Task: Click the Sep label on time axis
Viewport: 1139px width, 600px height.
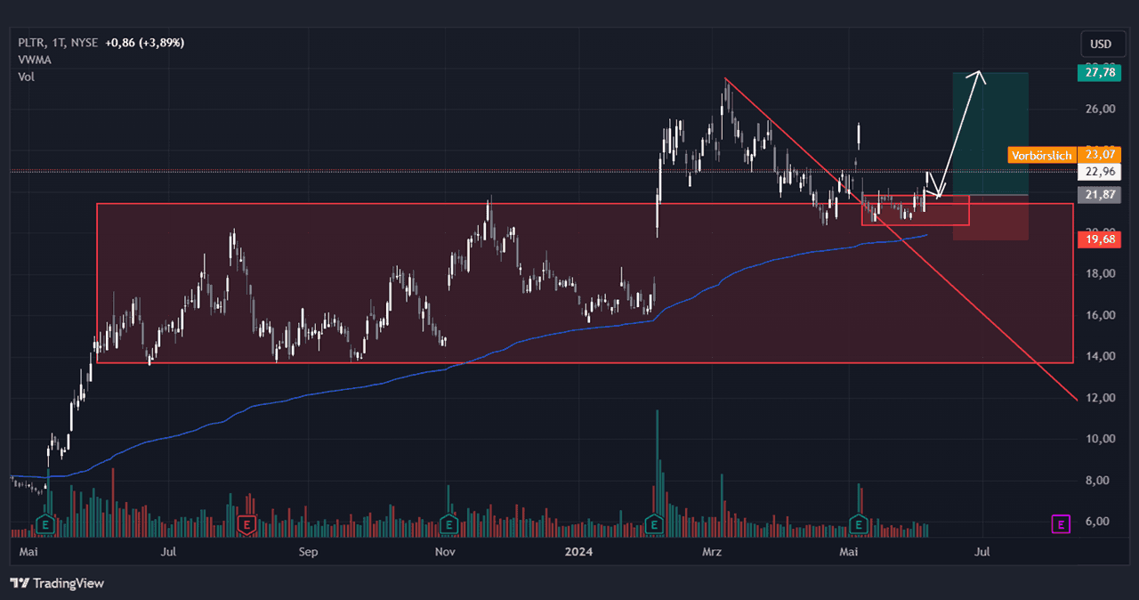Action: coord(308,553)
